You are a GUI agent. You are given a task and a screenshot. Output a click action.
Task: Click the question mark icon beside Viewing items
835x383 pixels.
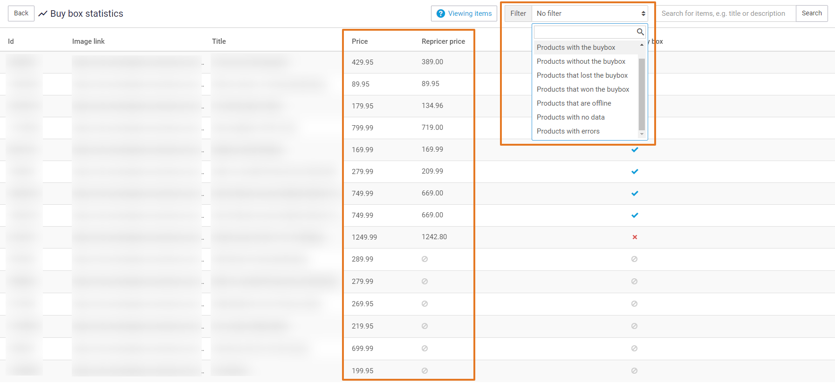coord(440,13)
